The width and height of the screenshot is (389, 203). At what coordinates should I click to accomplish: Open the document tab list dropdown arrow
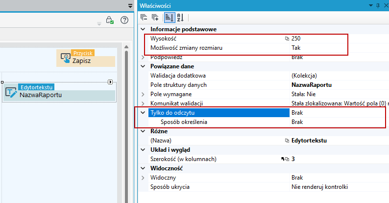(130, 6)
